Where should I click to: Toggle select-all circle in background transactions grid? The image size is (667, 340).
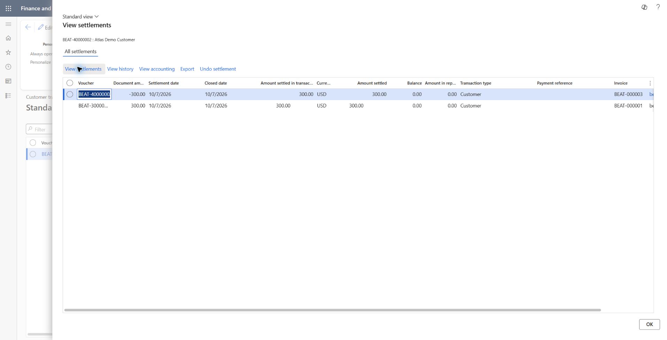tap(33, 143)
